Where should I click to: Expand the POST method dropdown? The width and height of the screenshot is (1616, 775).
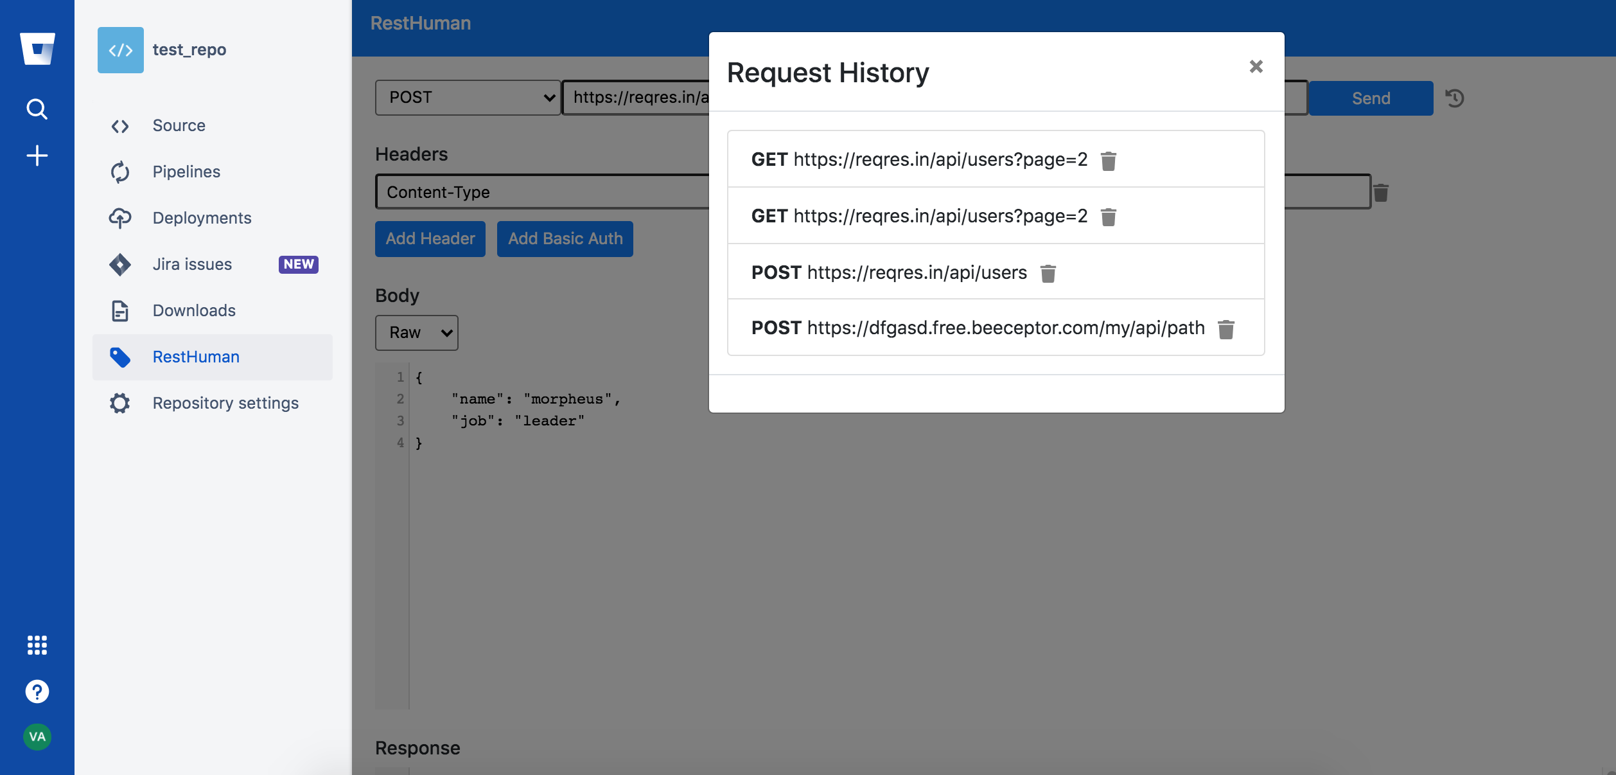click(x=468, y=98)
